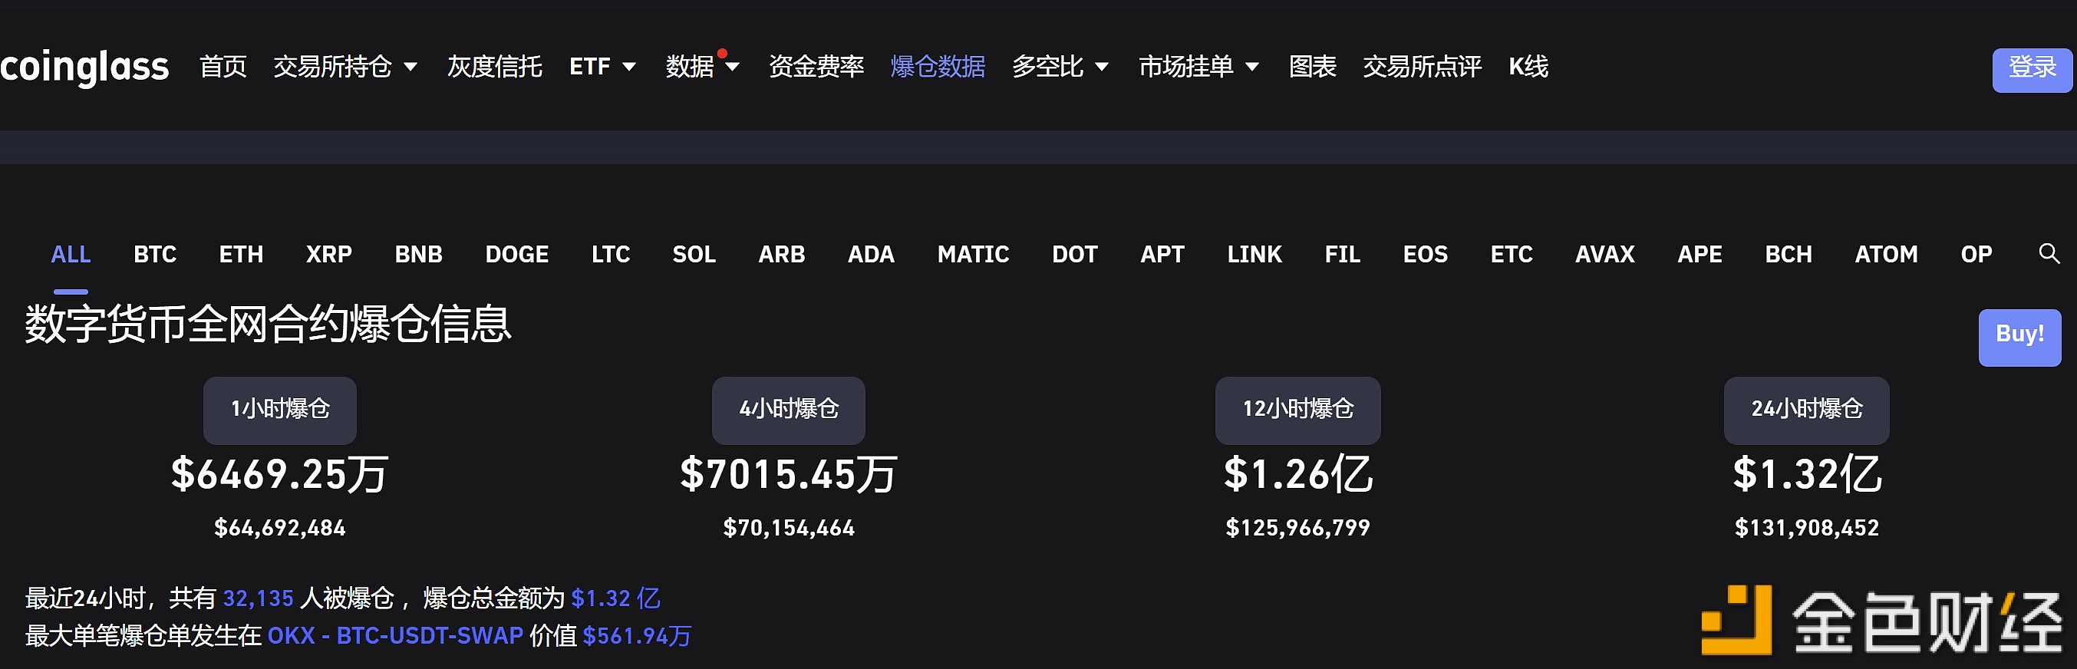Select the LTC coin tab
This screenshot has height=669, width=2077.
[x=610, y=255]
